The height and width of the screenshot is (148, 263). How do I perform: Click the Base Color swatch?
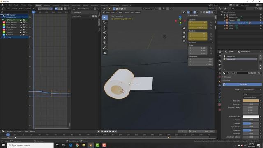click(x=251, y=101)
